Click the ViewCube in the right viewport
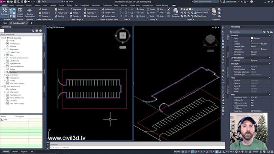This screenshot has width=274, height=154. tap(210, 39)
